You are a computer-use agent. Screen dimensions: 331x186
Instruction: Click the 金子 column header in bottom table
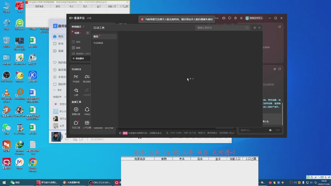click(218, 159)
